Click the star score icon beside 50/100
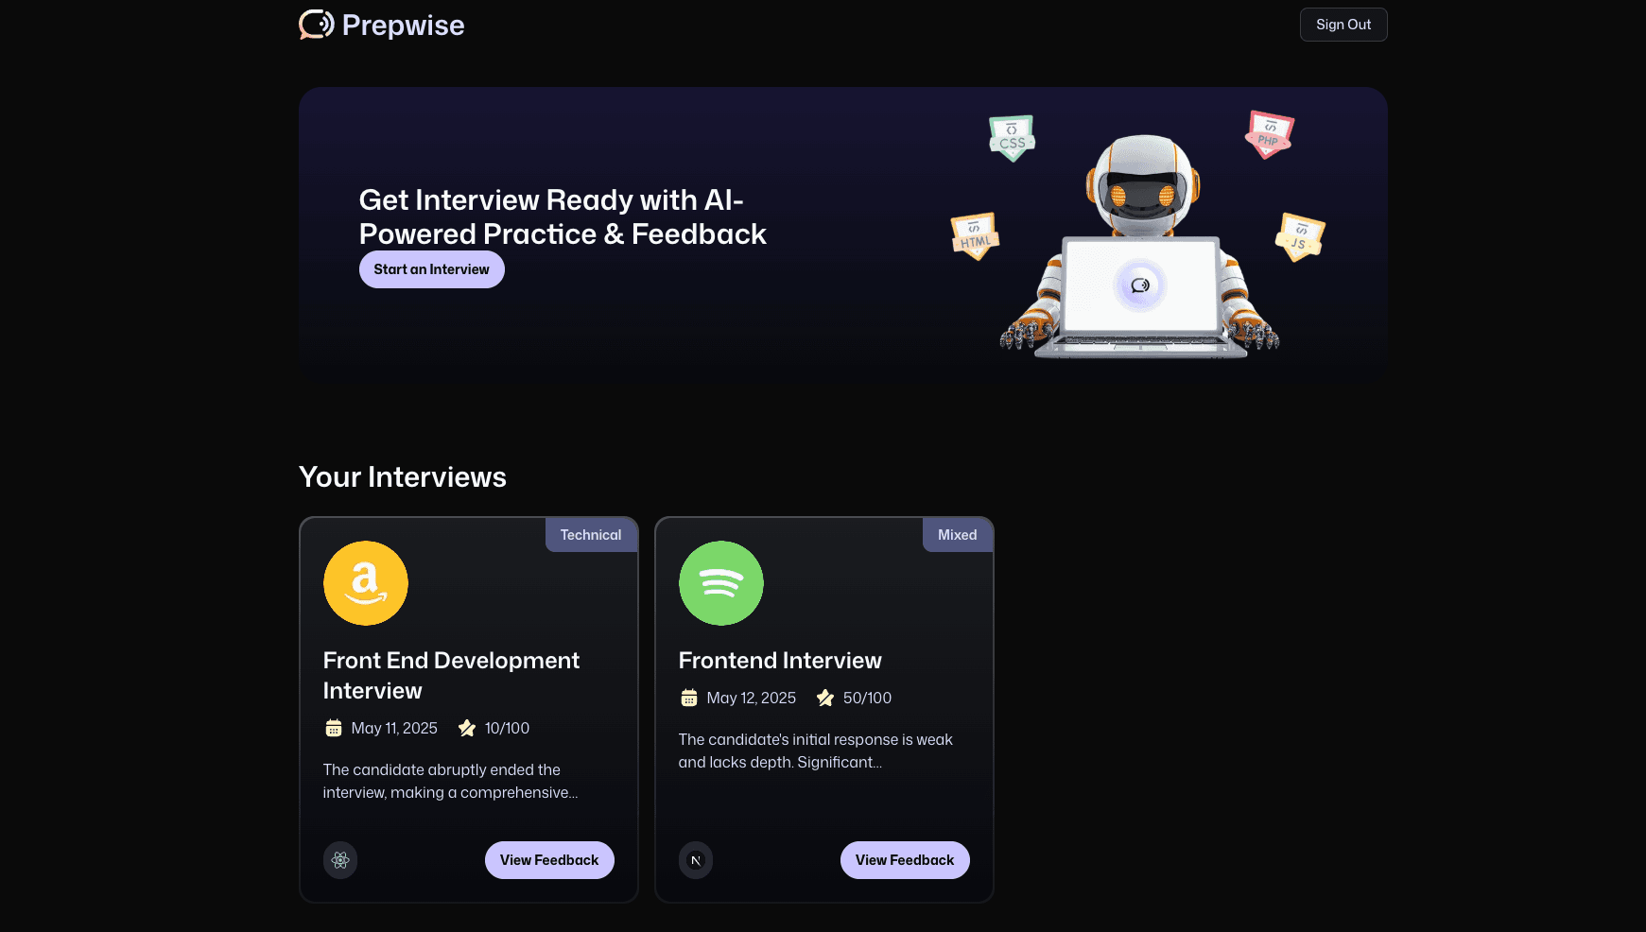The height and width of the screenshot is (932, 1646). click(823, 698)
